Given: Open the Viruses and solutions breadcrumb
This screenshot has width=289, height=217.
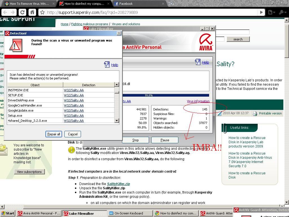Looking at the screenshot, I should pos(126,24).
